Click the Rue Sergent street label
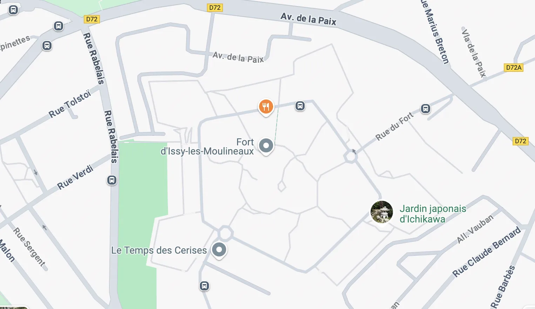535x309 pixels. pyautogui.click(x=29, y=247)
